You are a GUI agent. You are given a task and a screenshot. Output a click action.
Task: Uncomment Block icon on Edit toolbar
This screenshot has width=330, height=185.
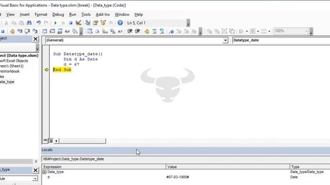(x=162, y=31)
